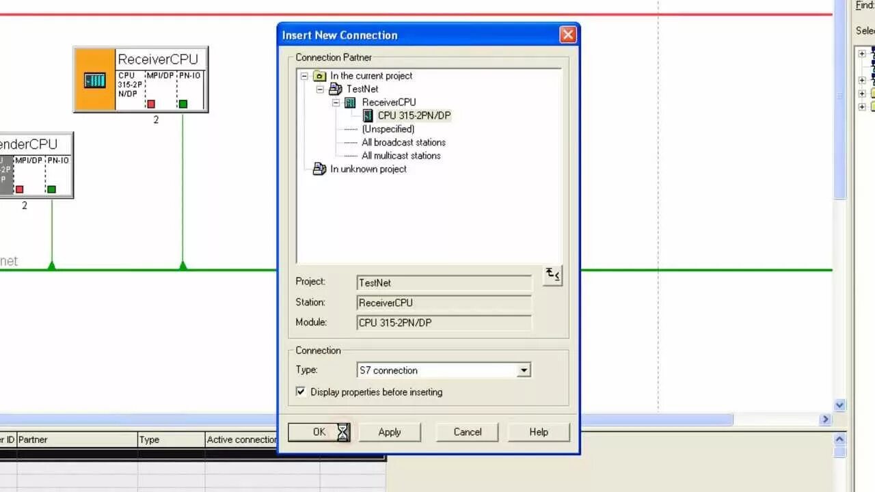
Task: Open the connection Type dropdown
Action: tap(524, 370)
